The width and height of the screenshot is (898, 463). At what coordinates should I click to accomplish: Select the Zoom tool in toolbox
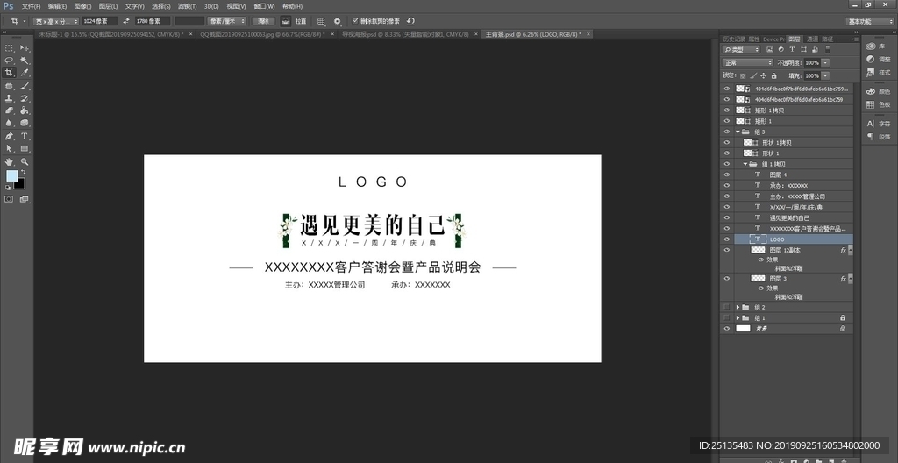coord(25,162)
